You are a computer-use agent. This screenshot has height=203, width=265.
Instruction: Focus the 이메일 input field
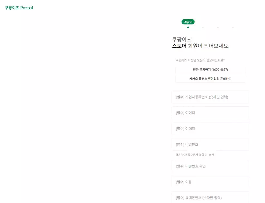(210, 129)
